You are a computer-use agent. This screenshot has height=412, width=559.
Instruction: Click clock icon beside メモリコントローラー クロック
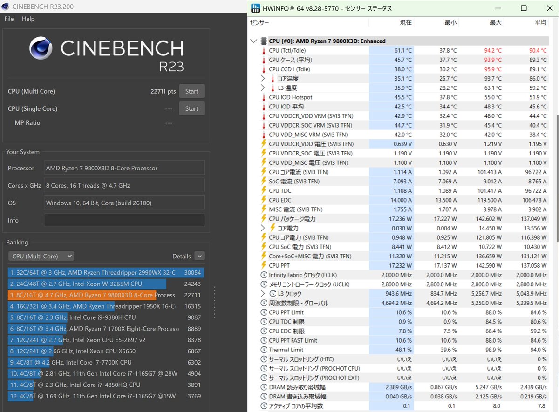coord(264,284)
